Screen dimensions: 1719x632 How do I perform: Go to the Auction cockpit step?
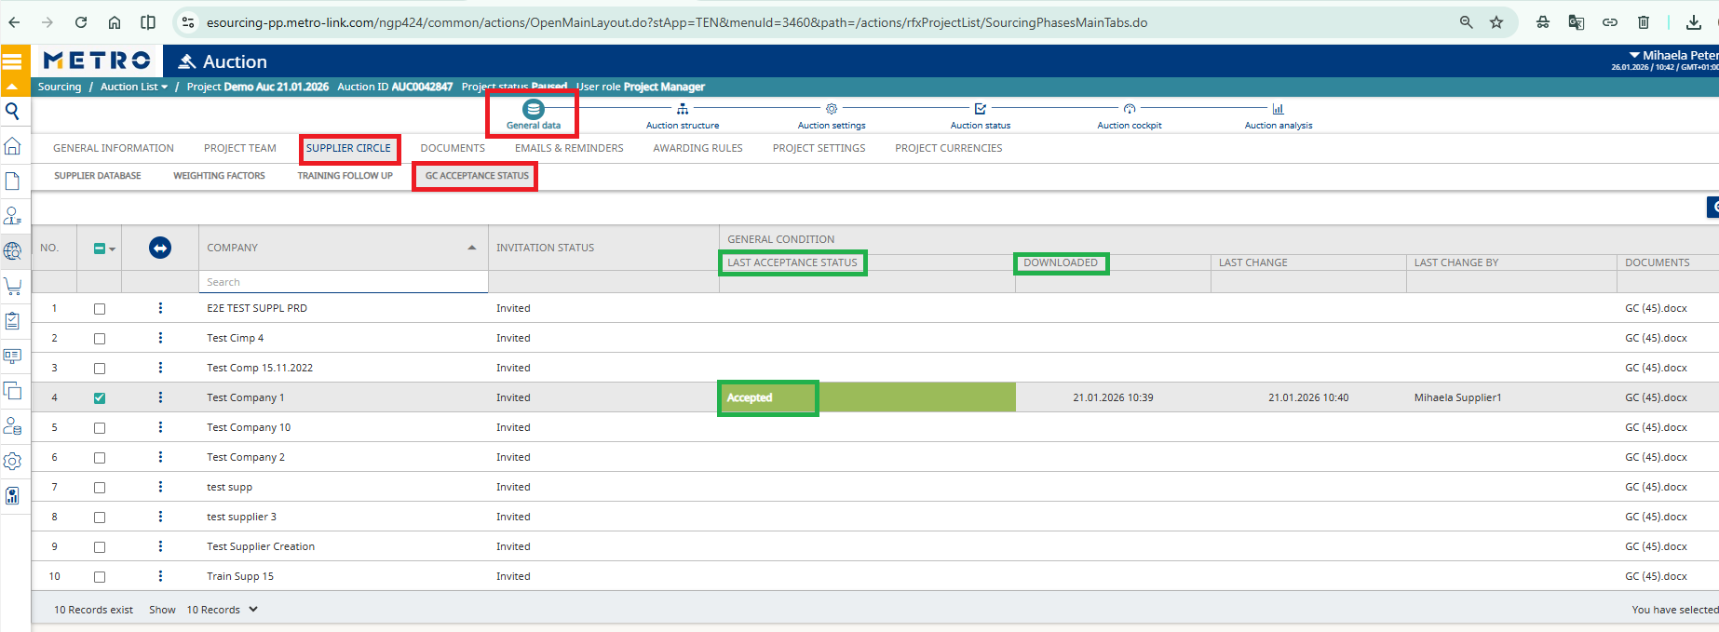1130,116
